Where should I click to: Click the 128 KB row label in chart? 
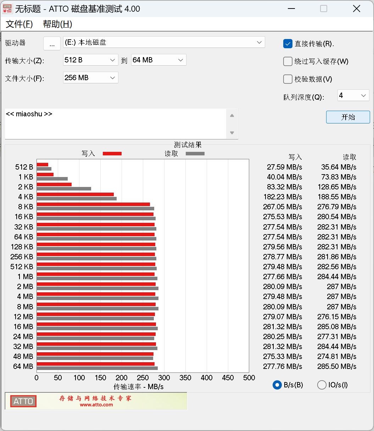click(x=22, y=247)
